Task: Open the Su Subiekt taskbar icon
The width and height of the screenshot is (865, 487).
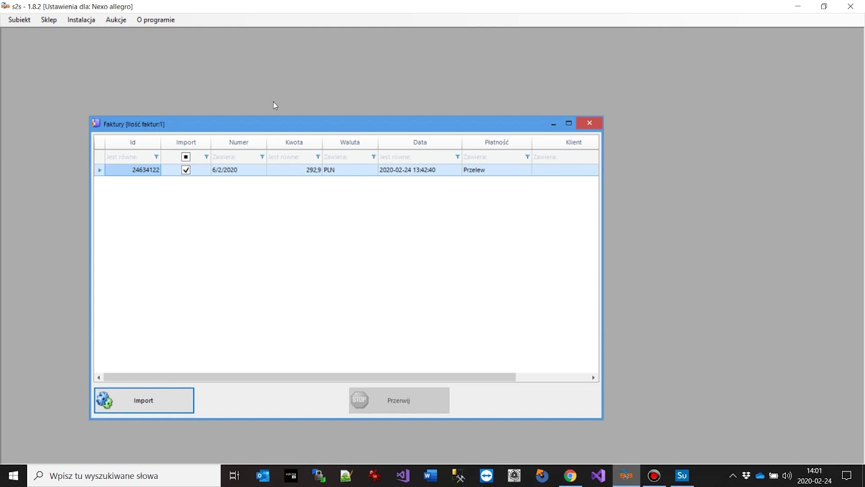Action: pyautogui.click(x=682, y=476)
